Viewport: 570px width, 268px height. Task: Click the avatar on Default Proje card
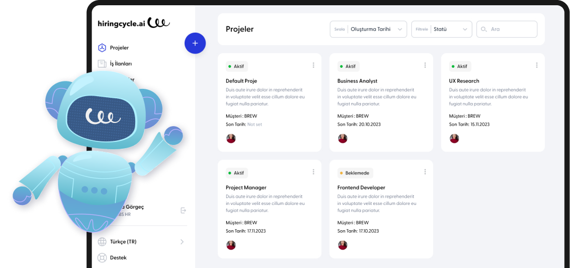231,139
